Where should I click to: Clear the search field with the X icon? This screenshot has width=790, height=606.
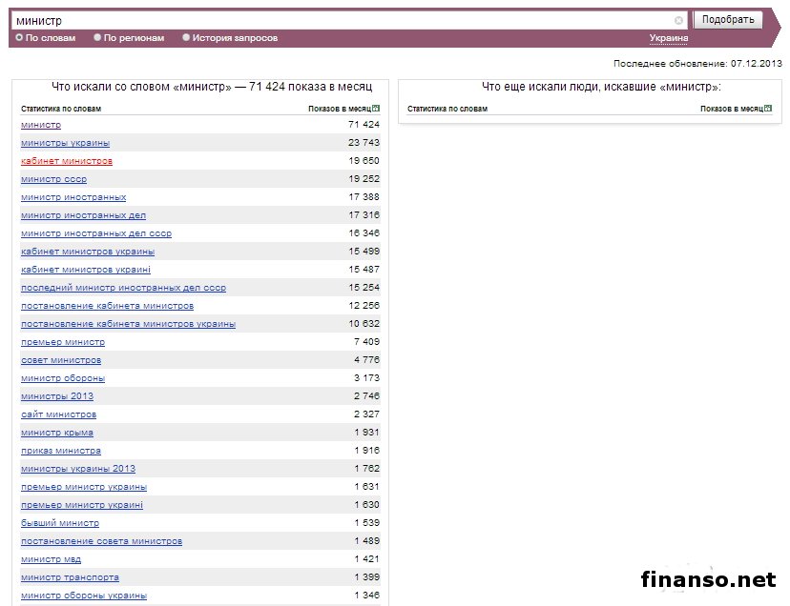click(x=678, y=20)
